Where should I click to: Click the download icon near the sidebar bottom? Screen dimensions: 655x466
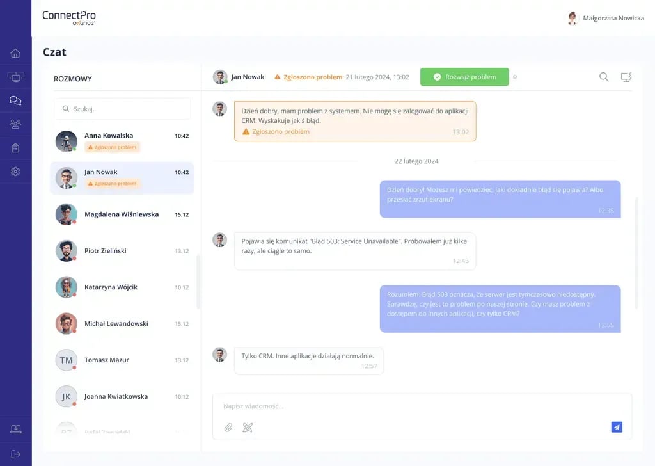[15, 429]
